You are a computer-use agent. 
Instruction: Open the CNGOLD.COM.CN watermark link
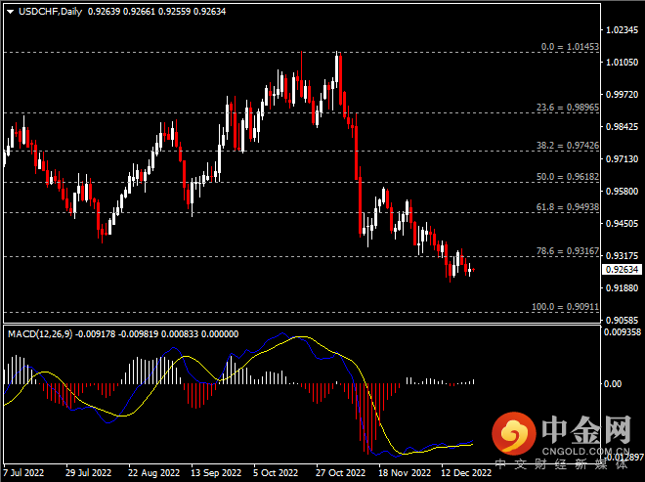coord(584,453)
